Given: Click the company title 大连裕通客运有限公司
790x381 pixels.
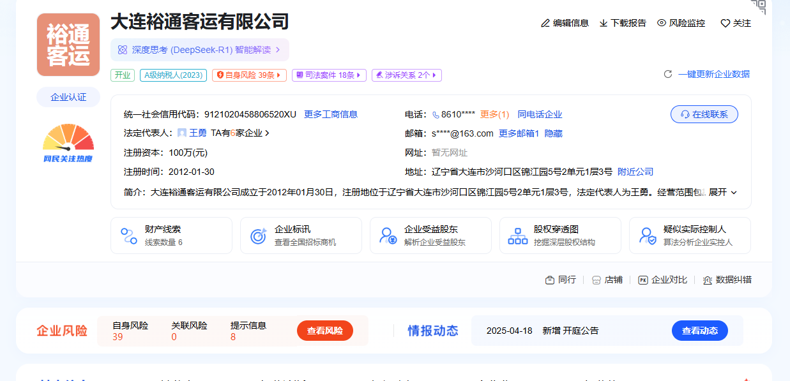Looking at the screenshot, I should coord(200,22).
